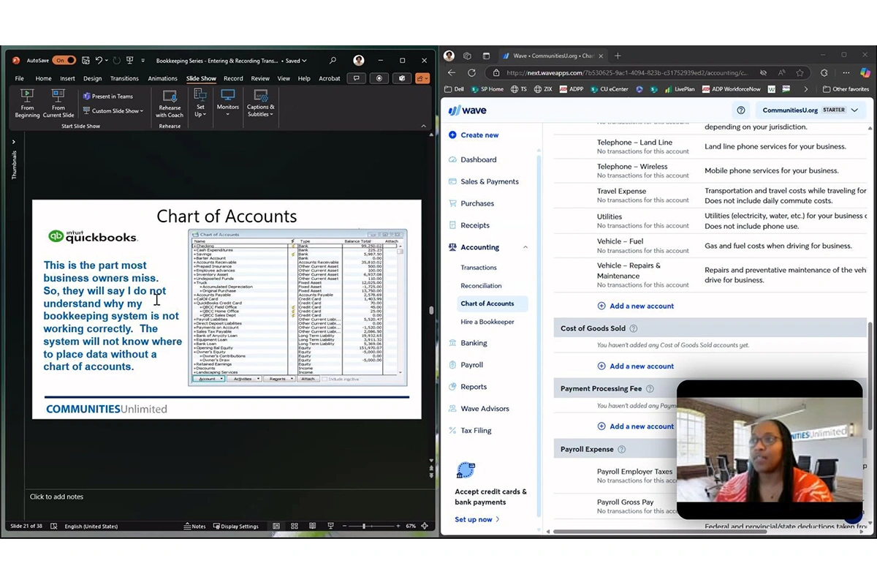Click the Search magnifier in PowerPoint title bar

click(333, 61)
